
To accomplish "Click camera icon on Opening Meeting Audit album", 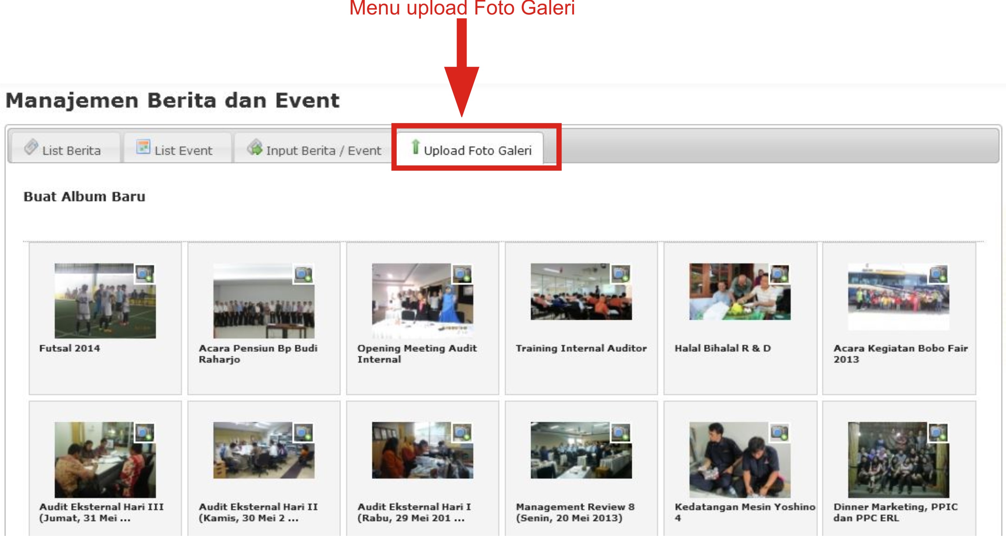I will tap(462, 274).
